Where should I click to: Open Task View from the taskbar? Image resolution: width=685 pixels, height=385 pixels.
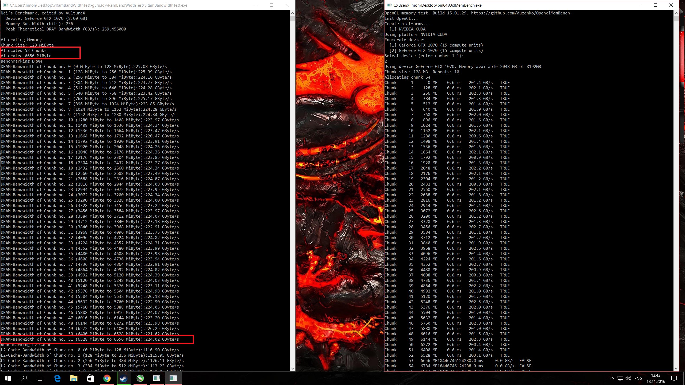point(40,378)
